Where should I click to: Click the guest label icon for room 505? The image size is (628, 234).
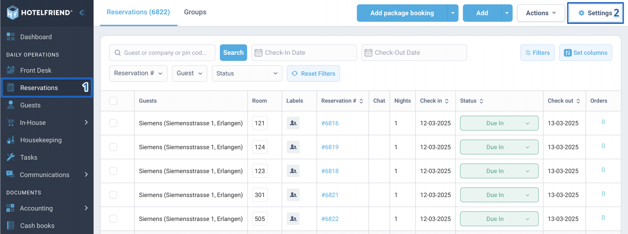(293, 219)
